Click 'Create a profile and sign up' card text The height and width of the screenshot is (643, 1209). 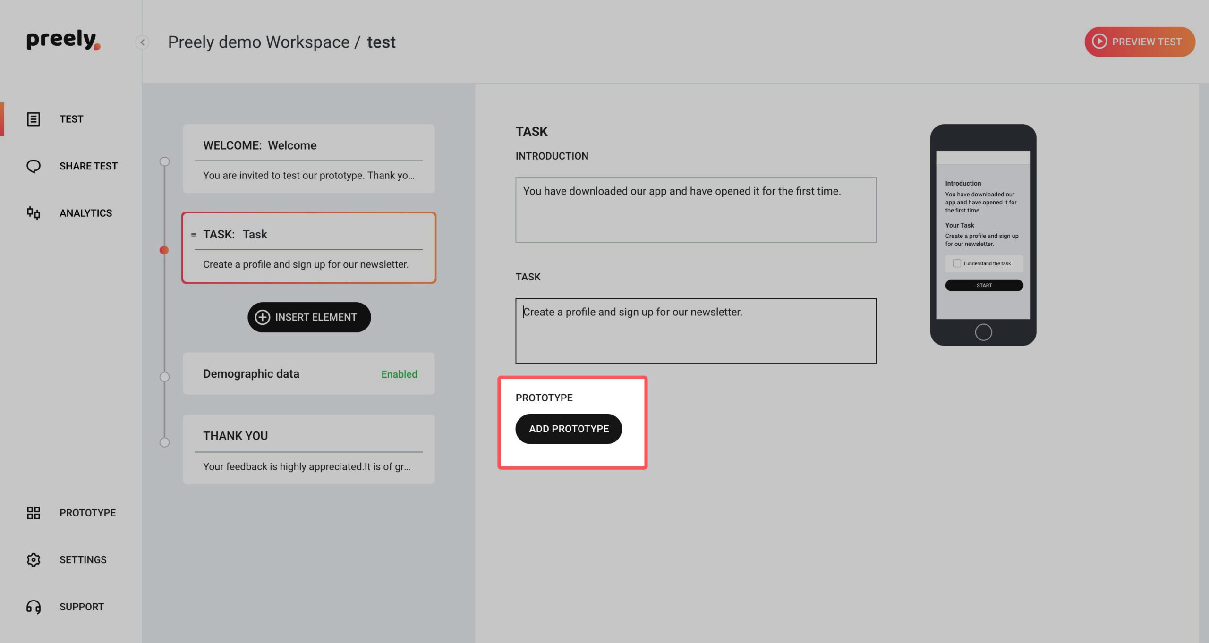pyautogui.click(x=306, y=264)
